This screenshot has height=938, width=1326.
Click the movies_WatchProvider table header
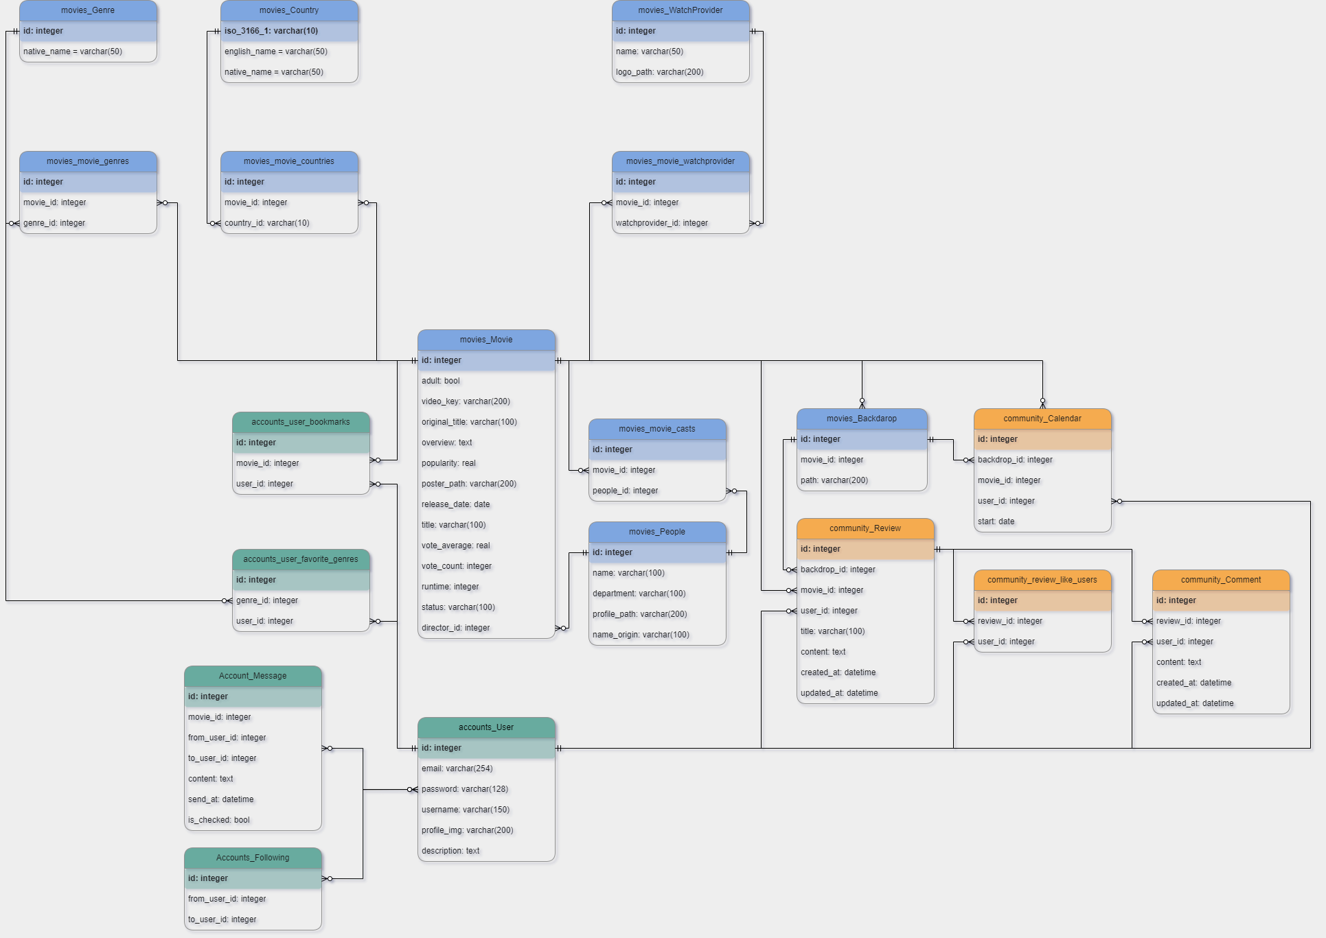click(x=680, y=10)
